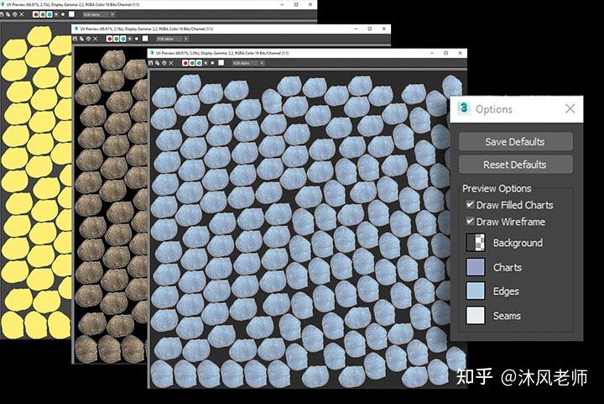Open the Charts color swatch
604x404 pixels.
476,267
